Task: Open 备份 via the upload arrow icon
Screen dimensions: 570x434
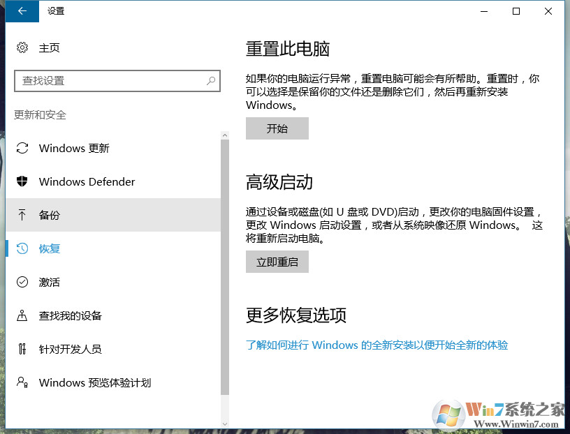Action: click(22, 215)
